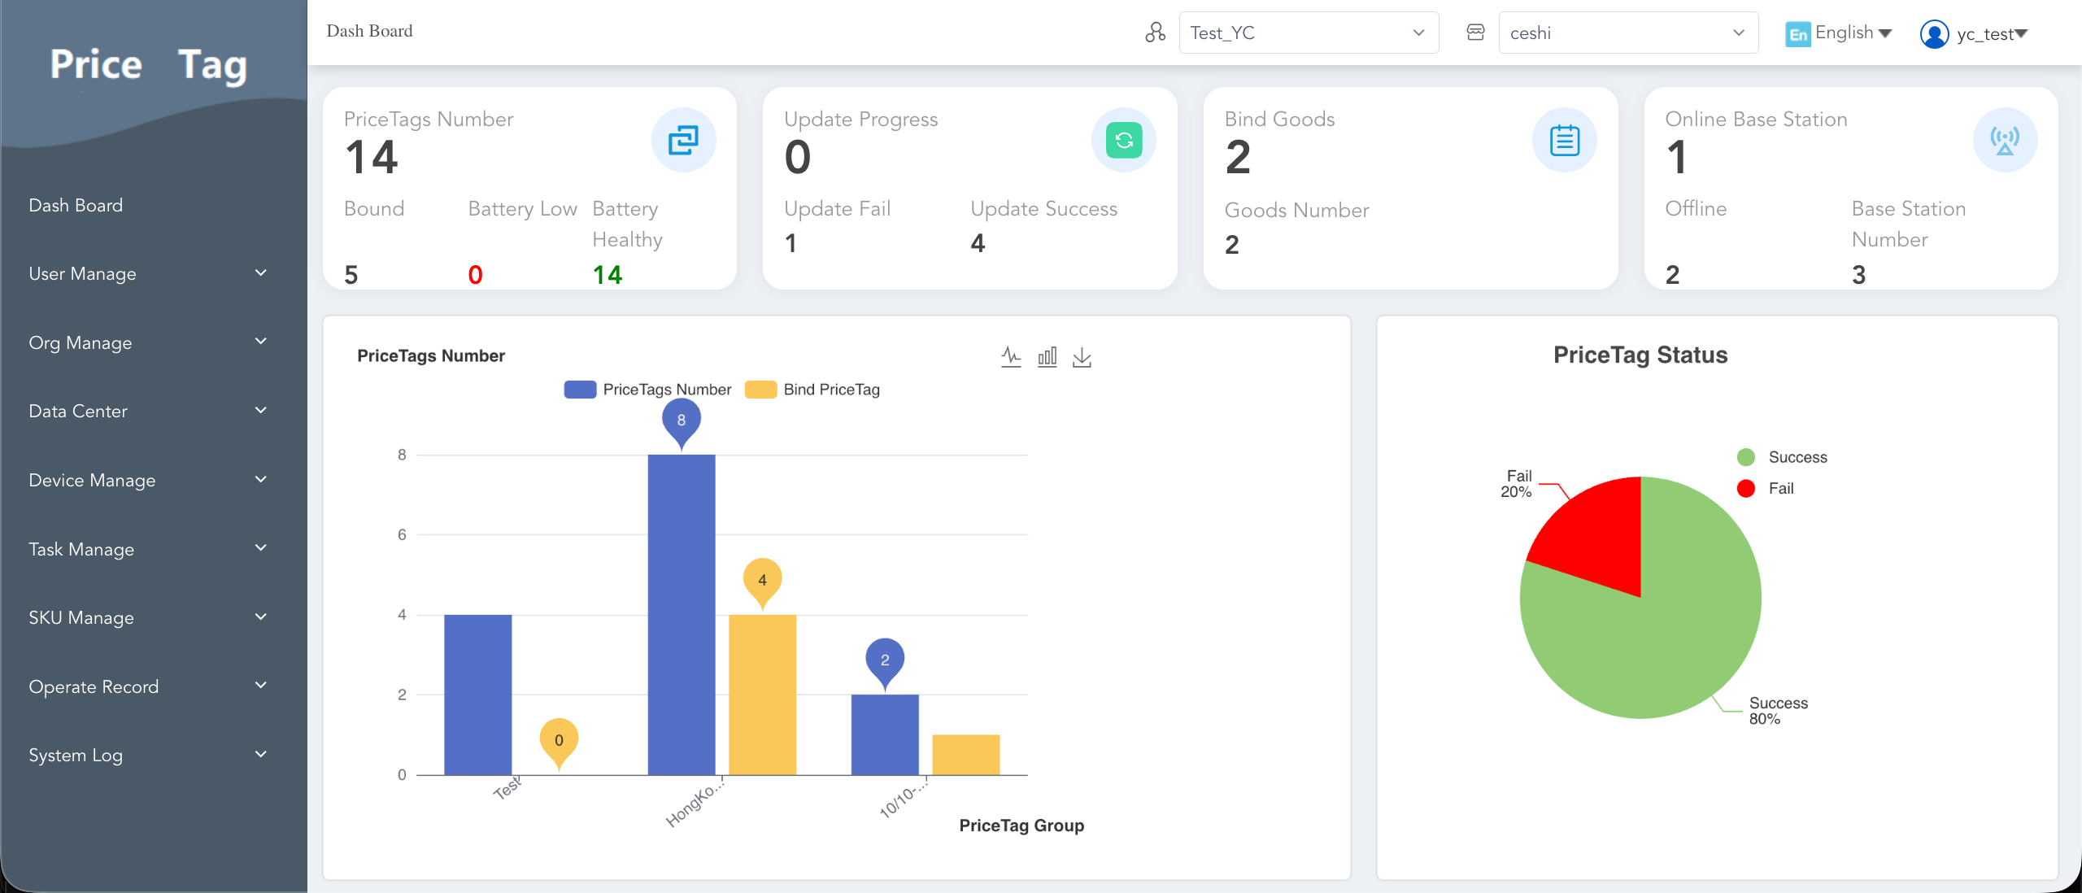
Task: Click the Price Tag logo
Action: (x=149, y=65)
